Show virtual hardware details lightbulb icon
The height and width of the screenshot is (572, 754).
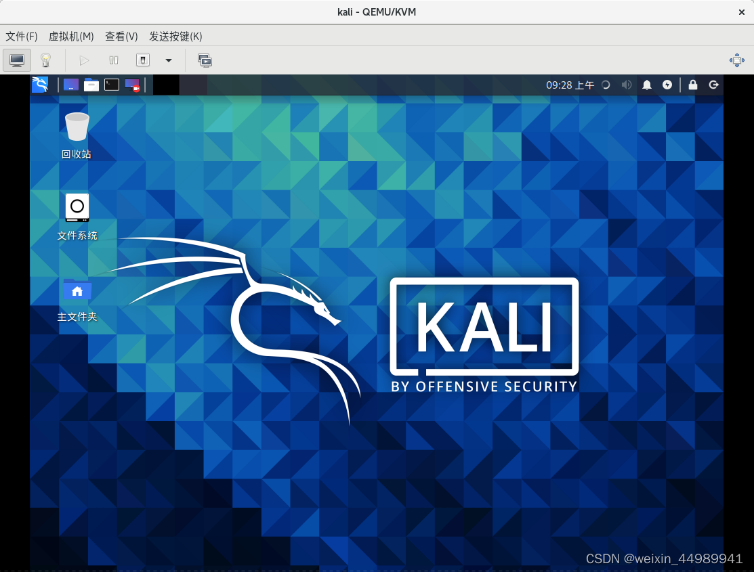45,60
